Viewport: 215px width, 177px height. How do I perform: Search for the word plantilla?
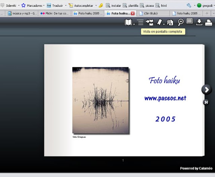[x=130, y=6]
